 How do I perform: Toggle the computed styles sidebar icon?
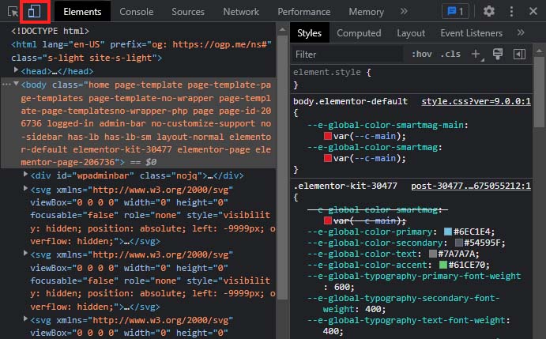[x=519, y=54]
